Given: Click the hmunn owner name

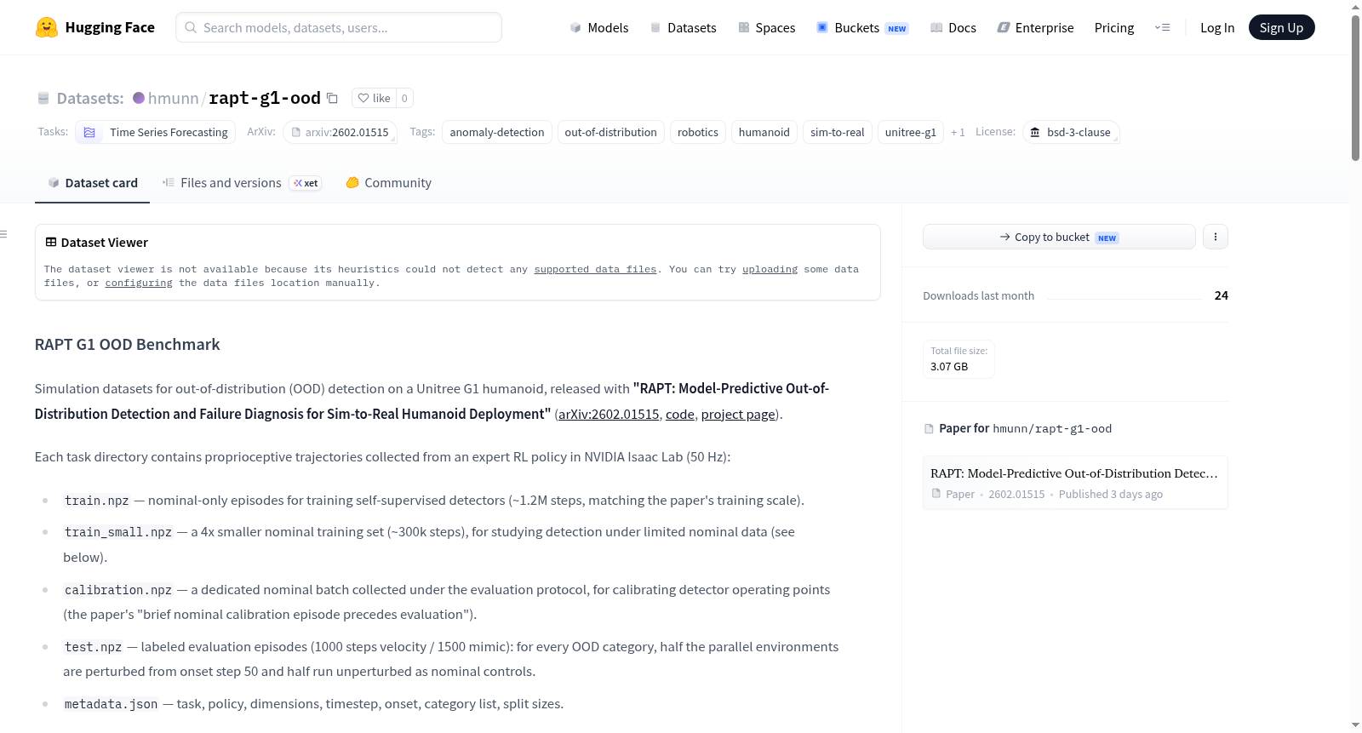Looking at the screenshot, I should tap(174, 98).
